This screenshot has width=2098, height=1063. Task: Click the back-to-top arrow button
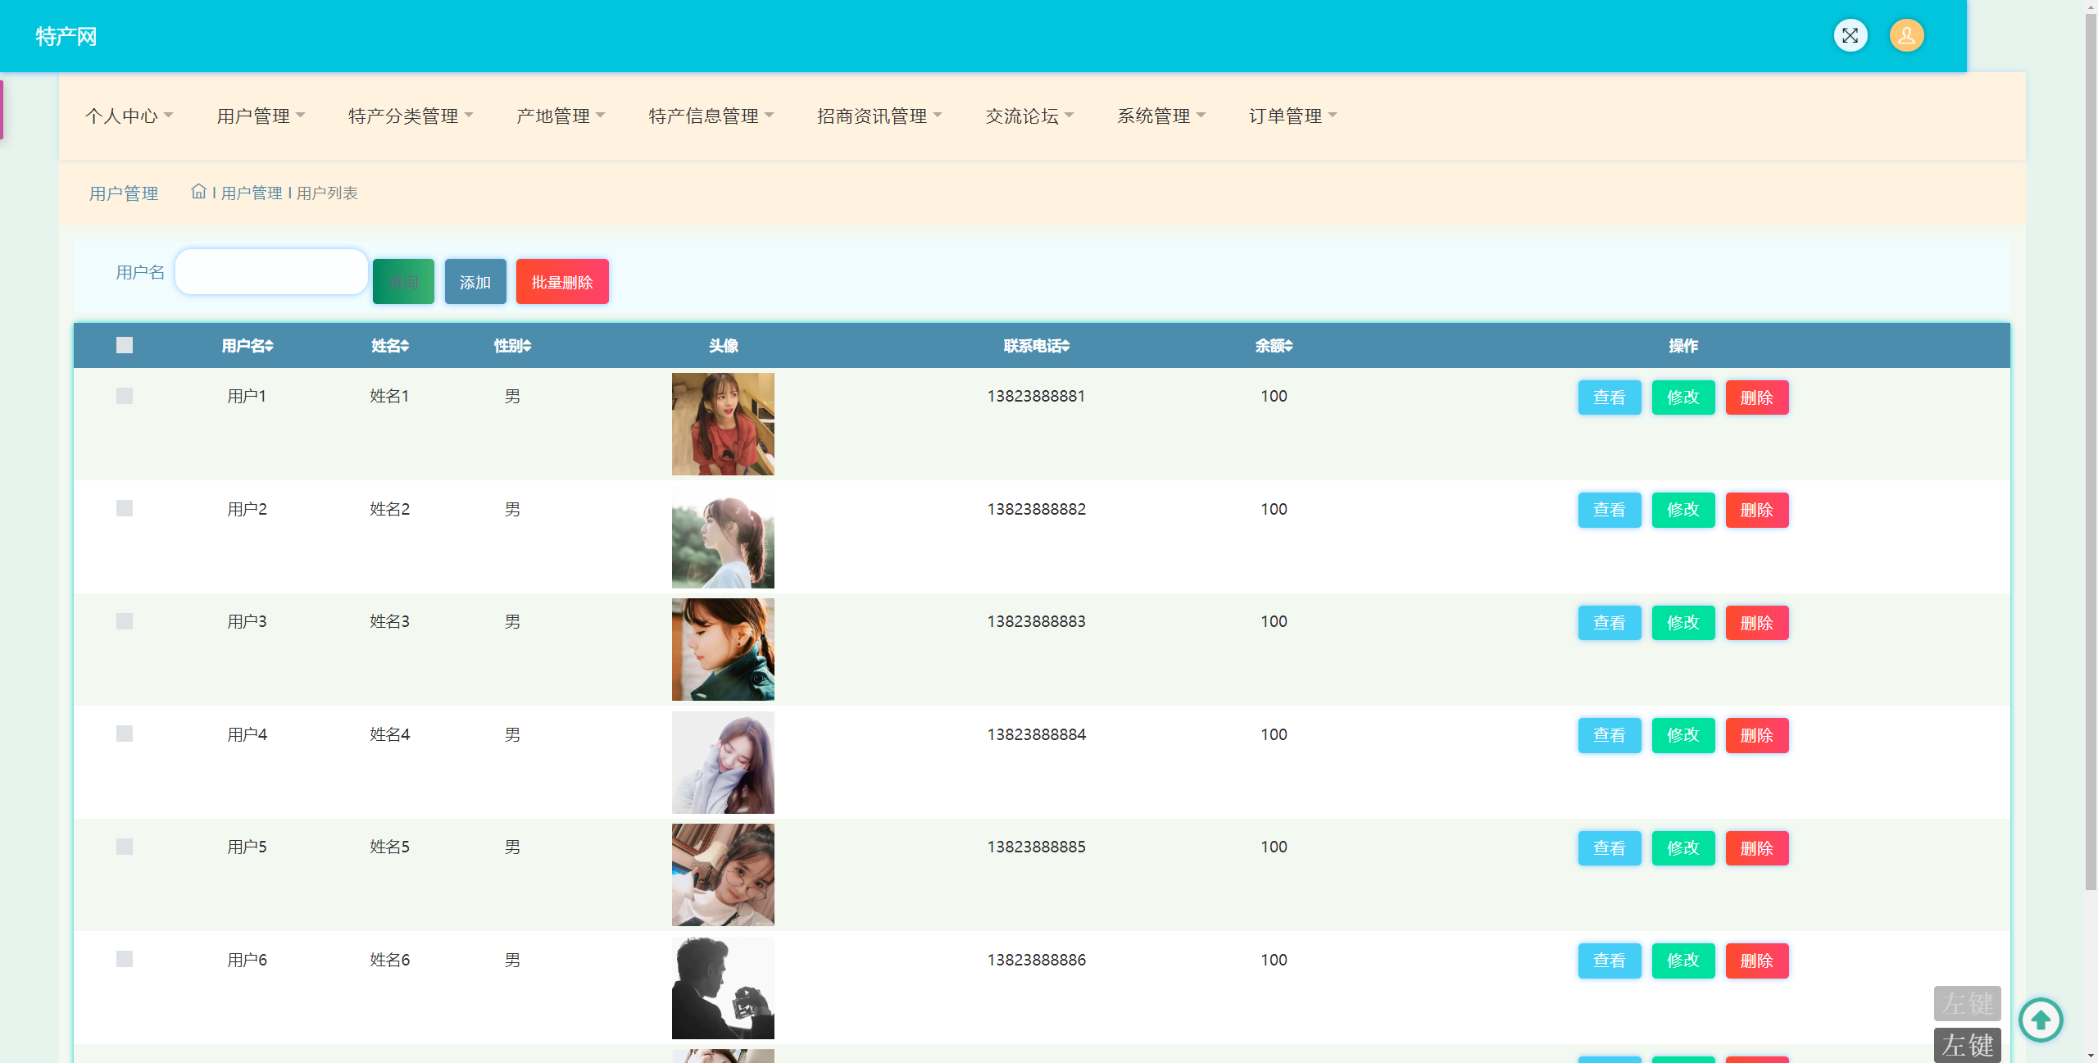point(2041,1020)
